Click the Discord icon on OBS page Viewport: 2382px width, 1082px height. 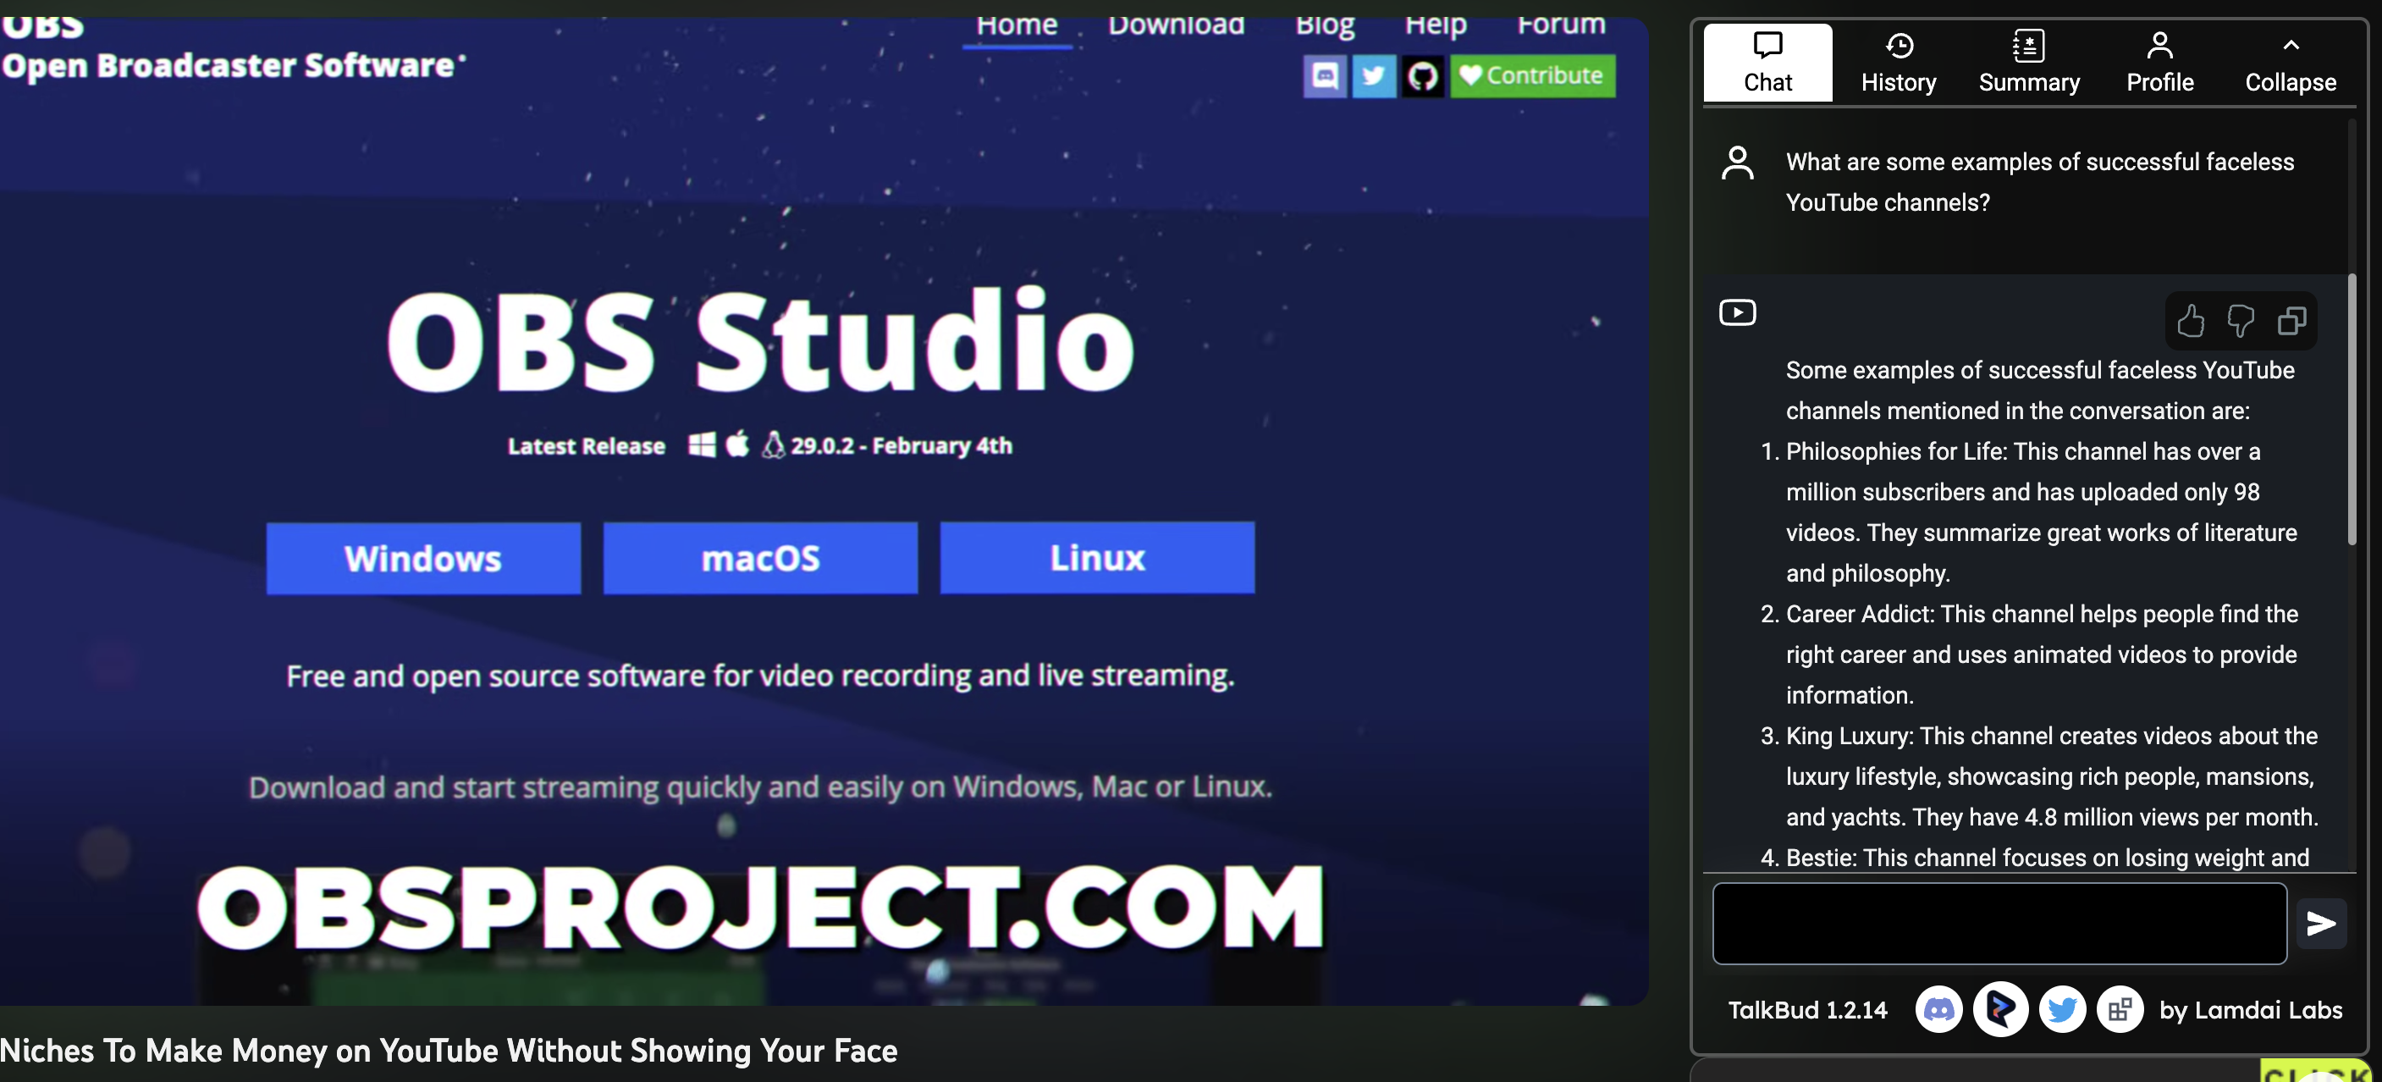coord(1325,76)
